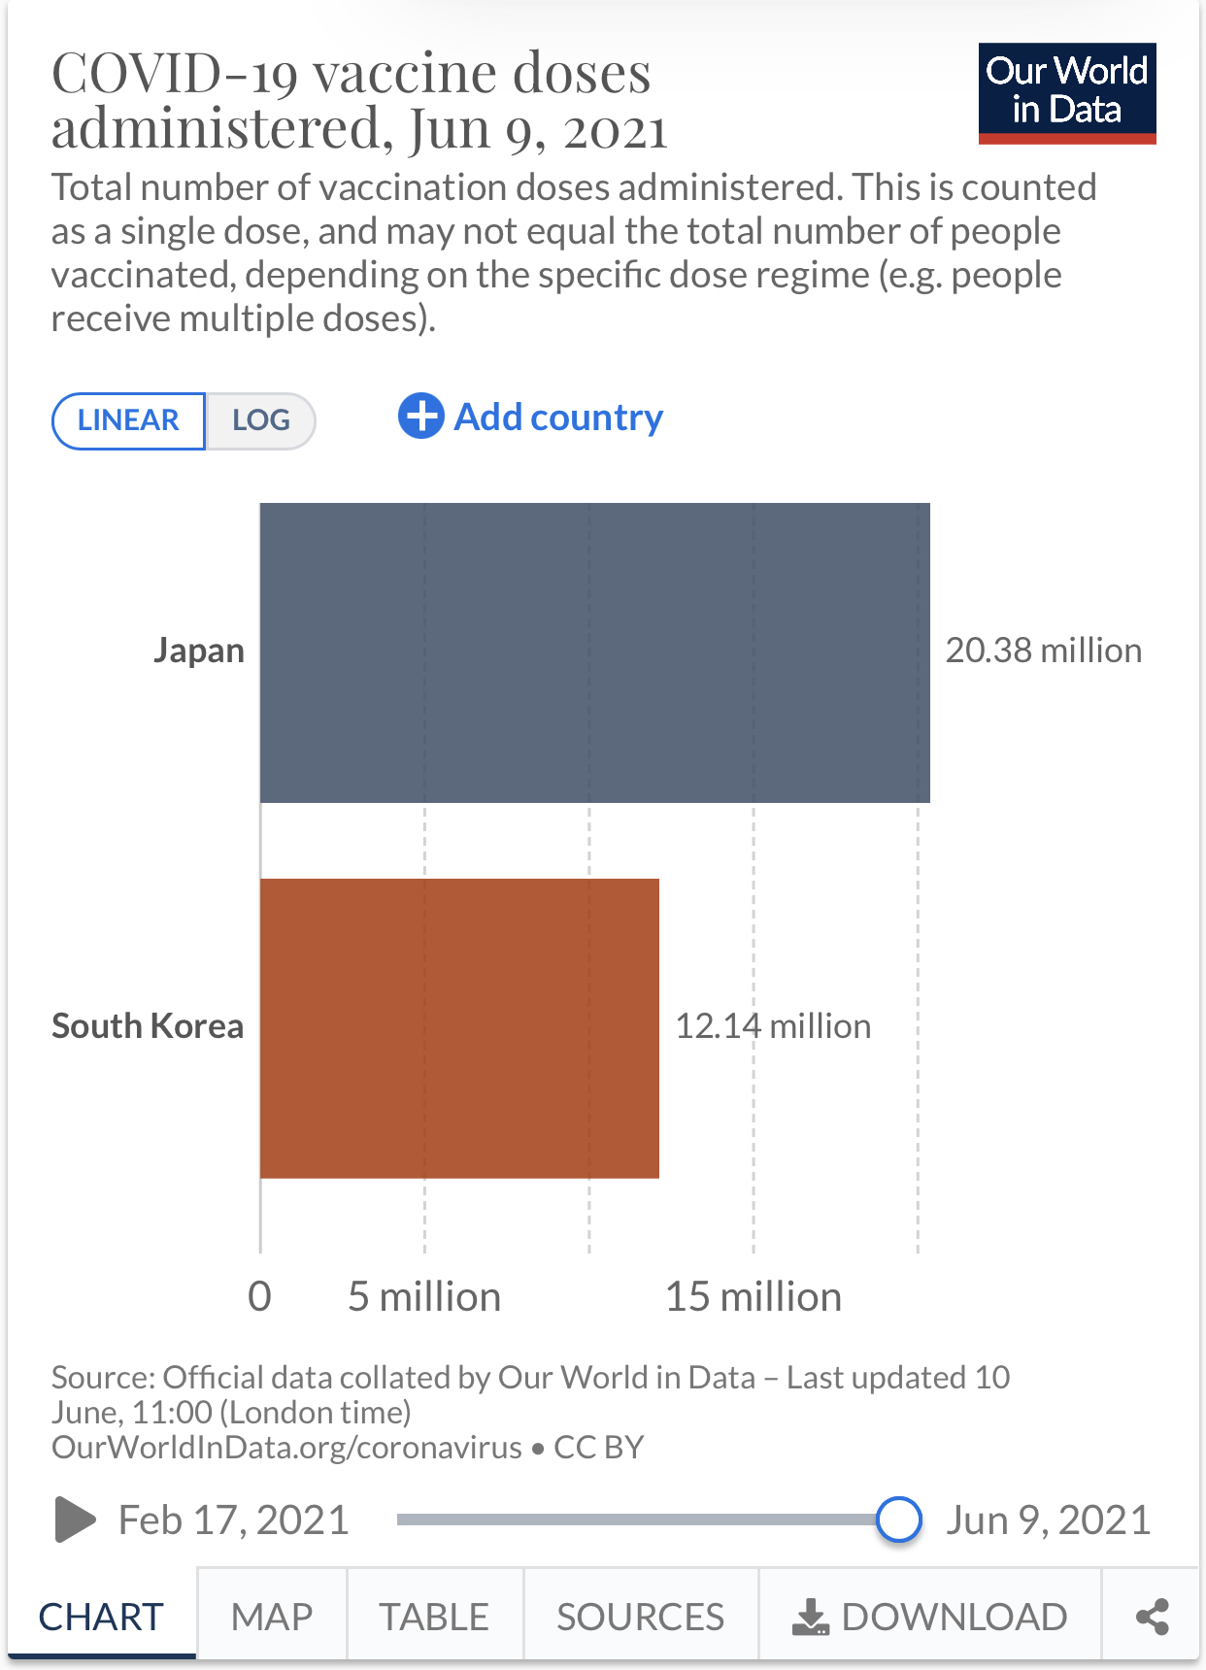
Task: Select the South Korea label
Action: click(148, 1026)
